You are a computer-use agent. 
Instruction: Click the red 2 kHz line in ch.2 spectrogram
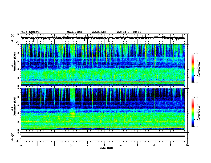(103, 121)
